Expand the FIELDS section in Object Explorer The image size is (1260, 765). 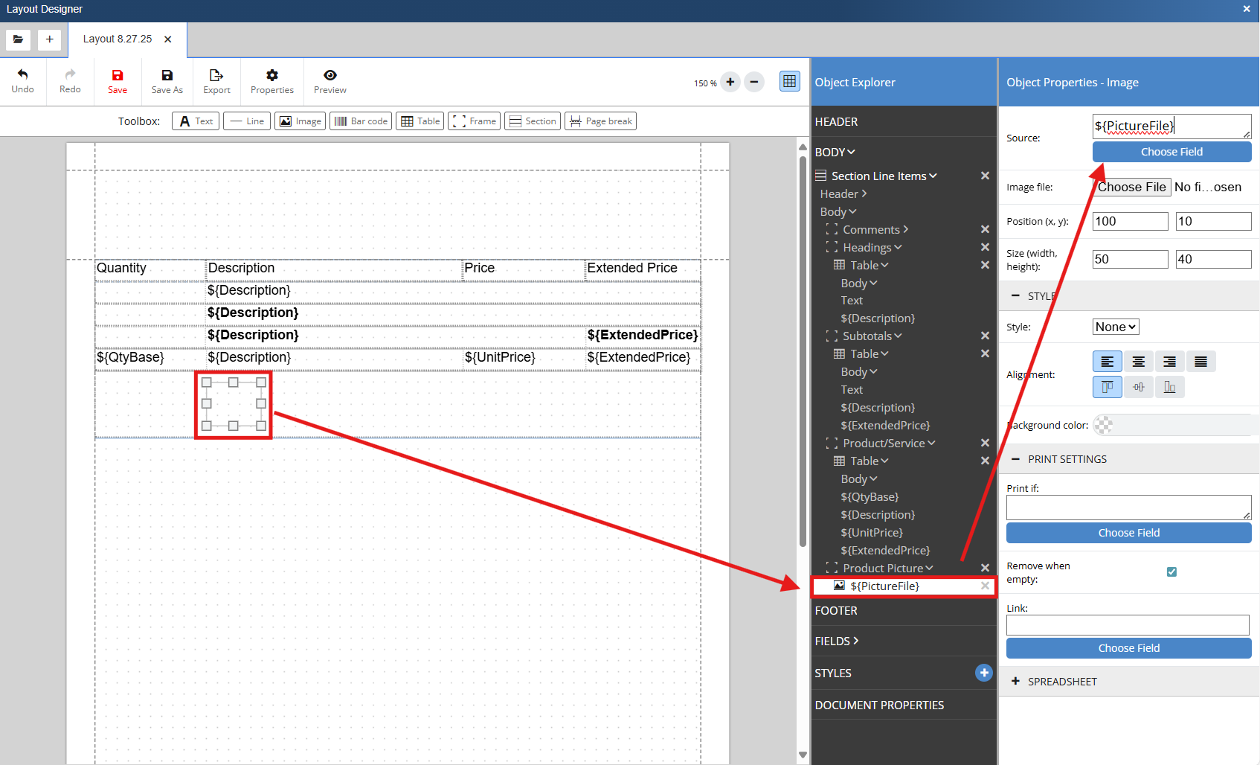click(x=837, y=641)
